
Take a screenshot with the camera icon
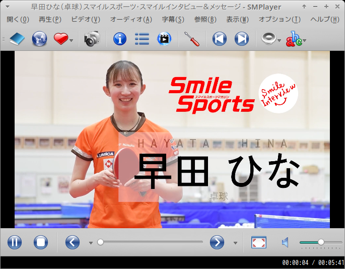click(92, 39)
